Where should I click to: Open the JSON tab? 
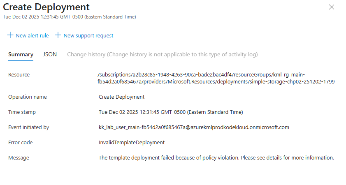[x=50, y=54]
